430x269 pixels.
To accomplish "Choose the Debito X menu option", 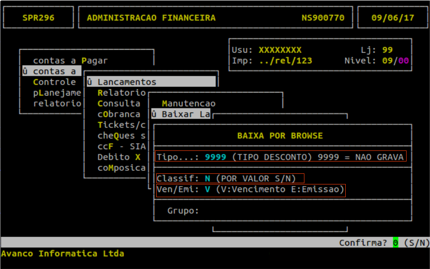I will click(x=119, y=157).
